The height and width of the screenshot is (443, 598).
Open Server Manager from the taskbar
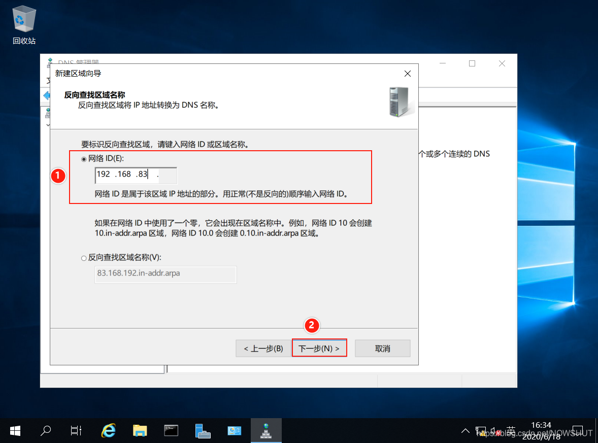click(203, 431)
